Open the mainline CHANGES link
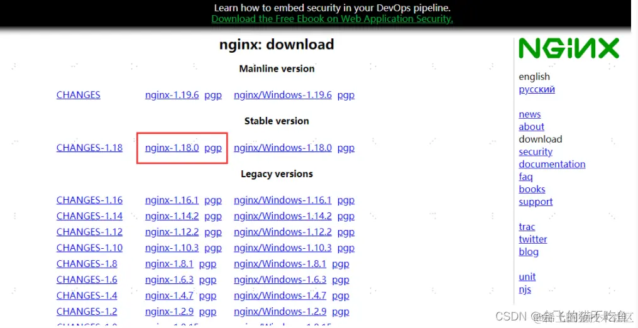 pyautogui.click(x=78, y=95)
